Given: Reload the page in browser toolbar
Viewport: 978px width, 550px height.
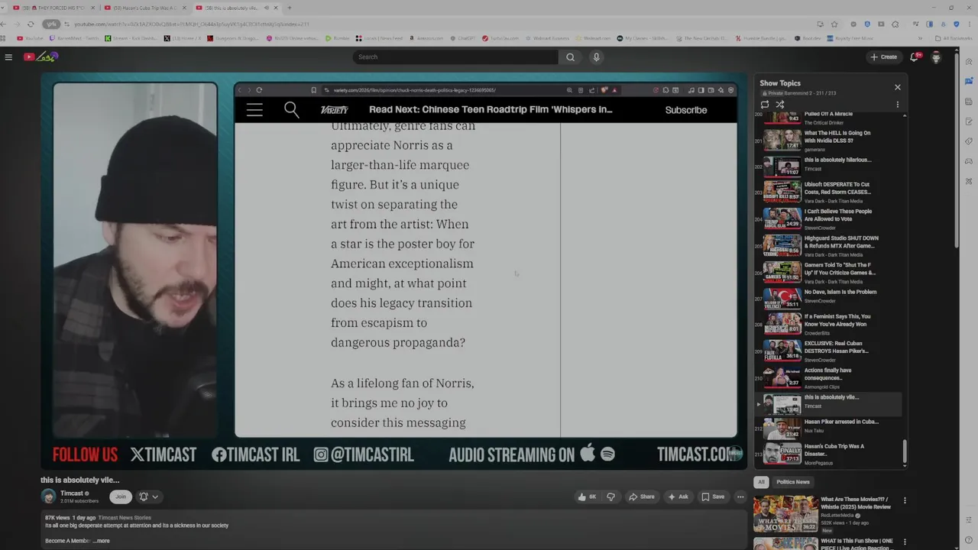Looking at the screenshot, I should point(31,24).
